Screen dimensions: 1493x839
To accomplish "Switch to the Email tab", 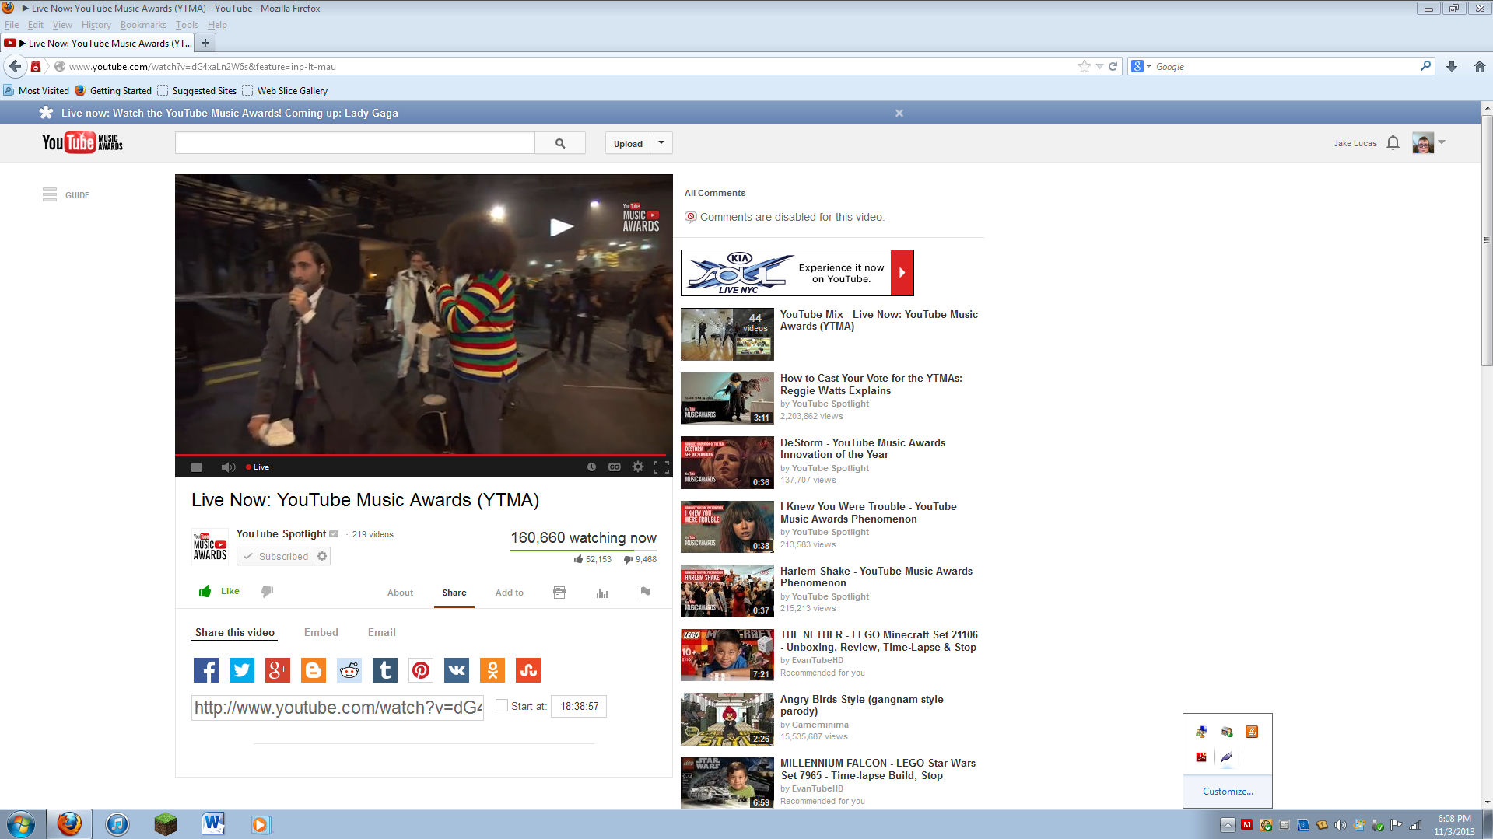I will [382, 633].
